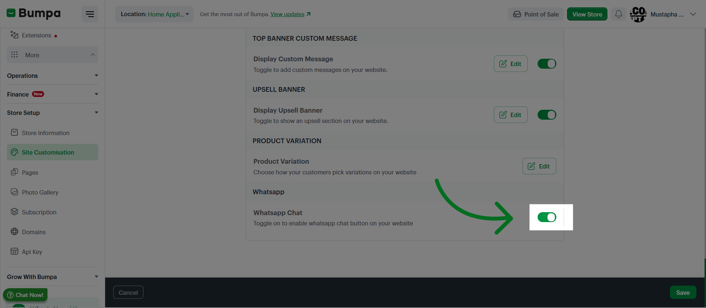This screenshot has height=308, width=706.
Task: Click the Bumpa logo
Action: click(x=33, y=14)
